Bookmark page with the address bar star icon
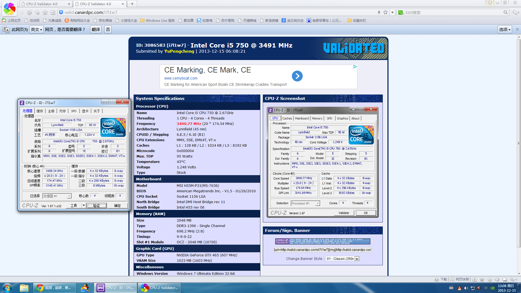 pos(386,12)
